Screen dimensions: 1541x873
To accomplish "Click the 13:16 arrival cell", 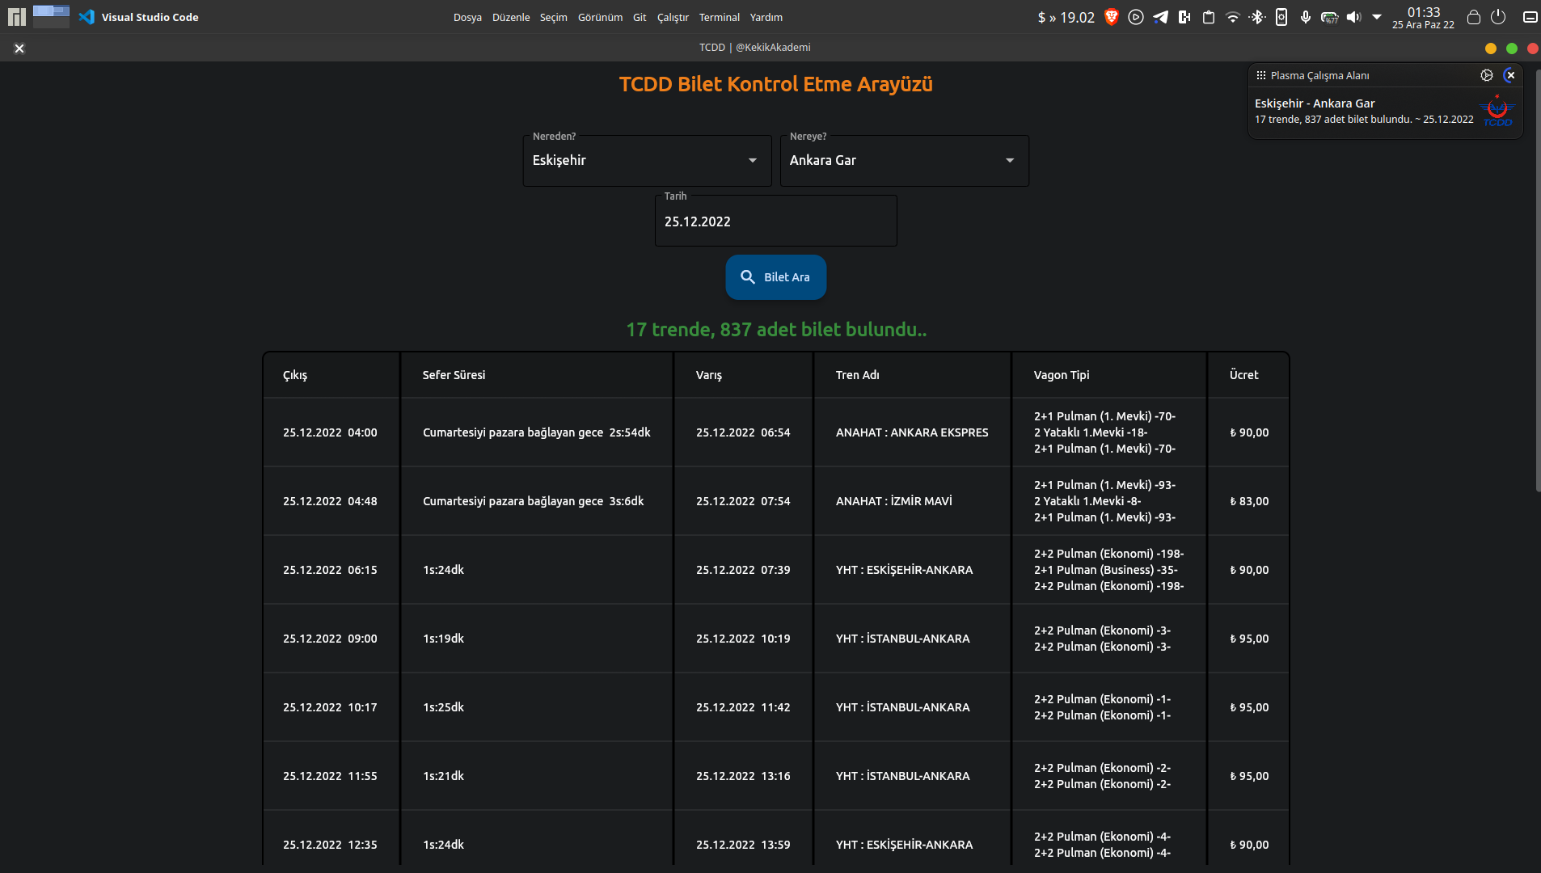I will (x=743, y=776).
